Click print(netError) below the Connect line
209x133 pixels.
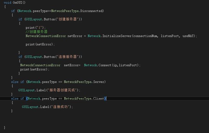[35, 70]
